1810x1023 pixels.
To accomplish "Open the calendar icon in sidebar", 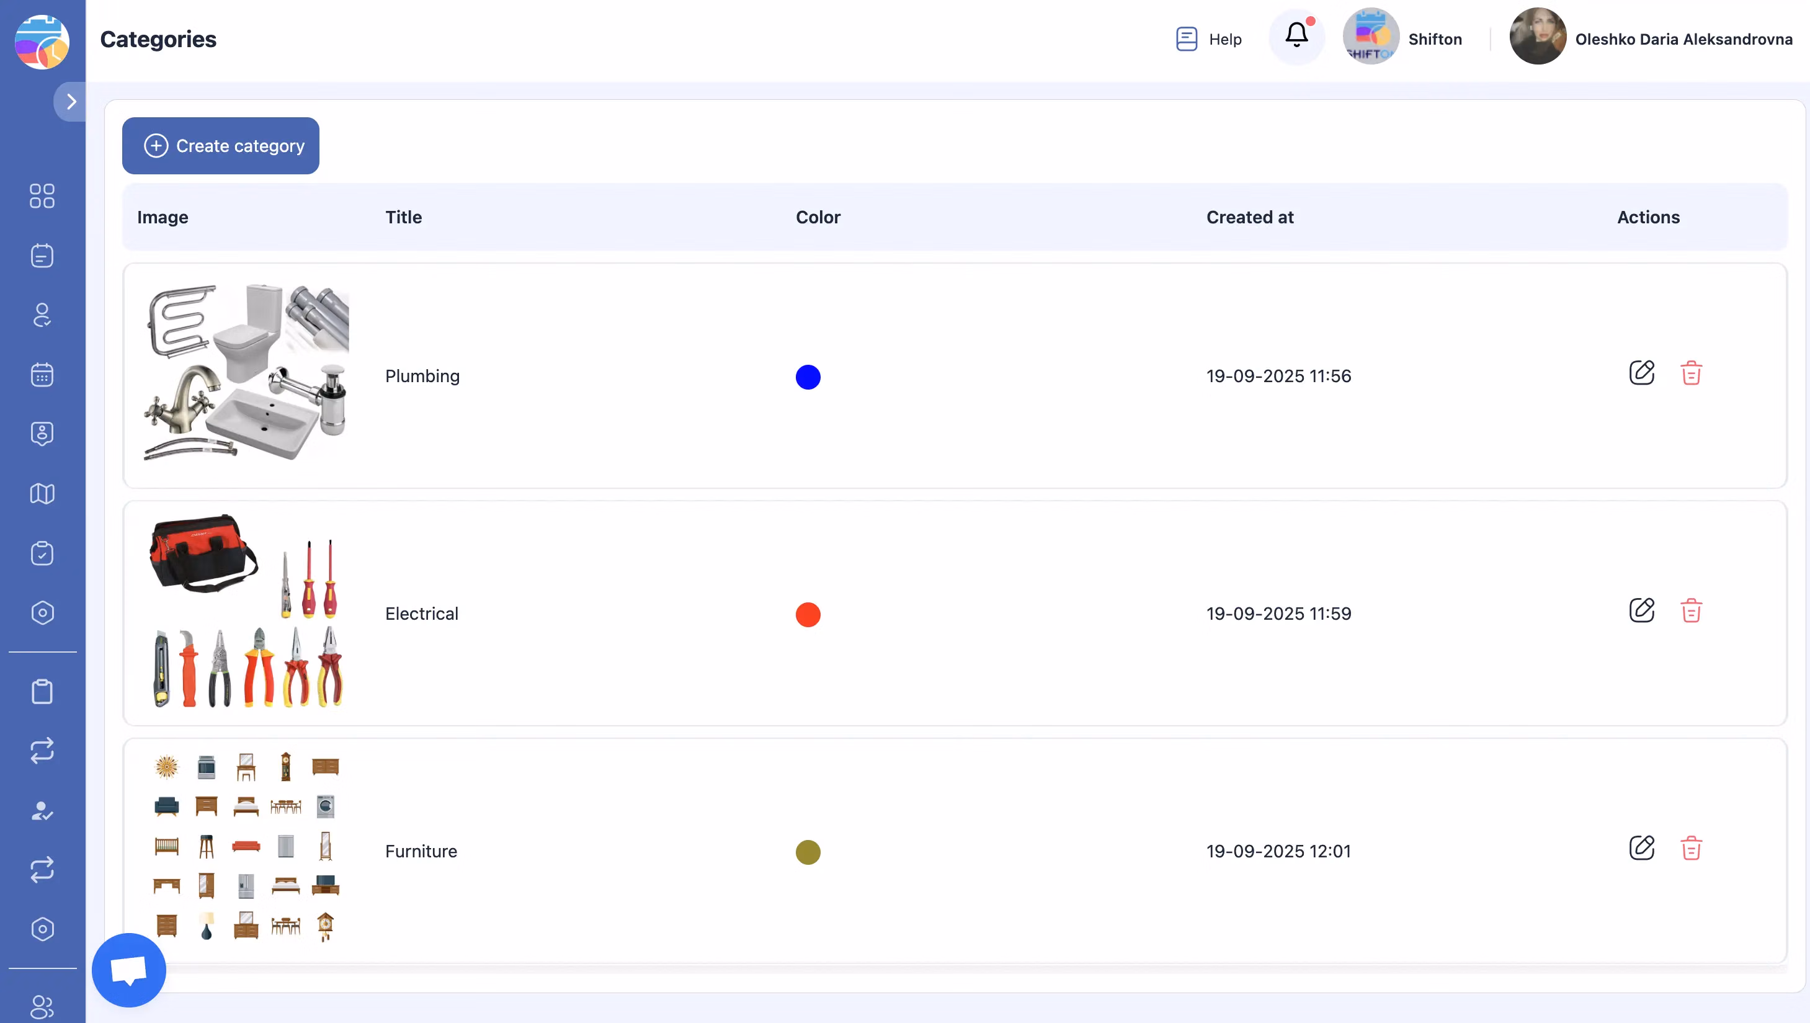I will [x=42, y=375].
